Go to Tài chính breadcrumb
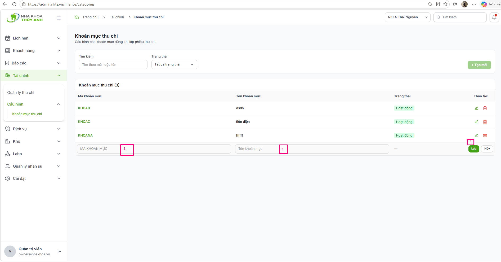Image resolution: width=501 pixels, height=262 pixels. (117, 17)
